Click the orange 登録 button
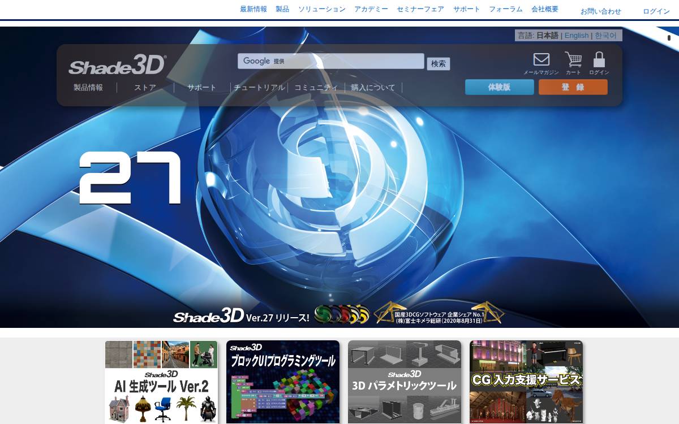 (573, 87)
